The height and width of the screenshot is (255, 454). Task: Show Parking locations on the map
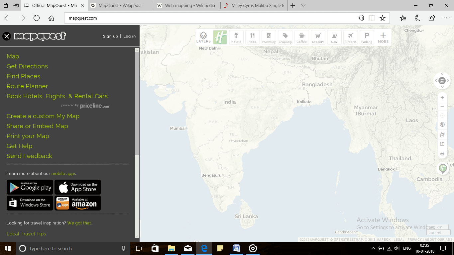pos(367,37)
